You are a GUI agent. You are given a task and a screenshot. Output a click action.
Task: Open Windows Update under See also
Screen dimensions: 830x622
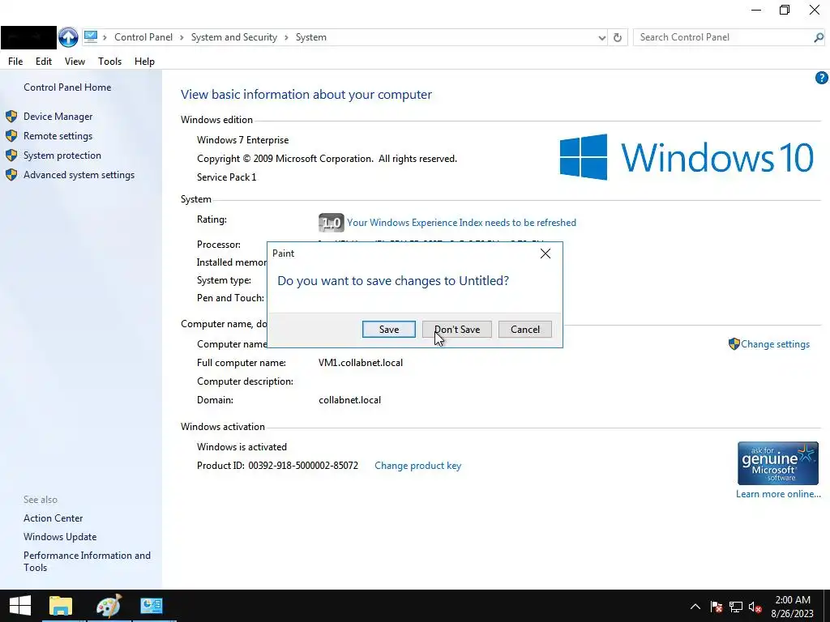coord(60,537)
